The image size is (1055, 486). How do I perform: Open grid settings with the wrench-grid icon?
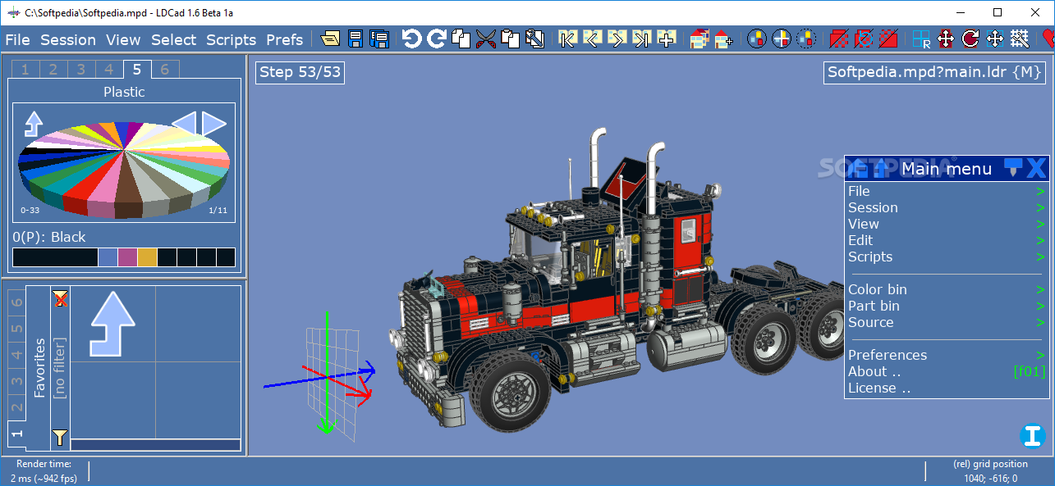point(1020,39)
